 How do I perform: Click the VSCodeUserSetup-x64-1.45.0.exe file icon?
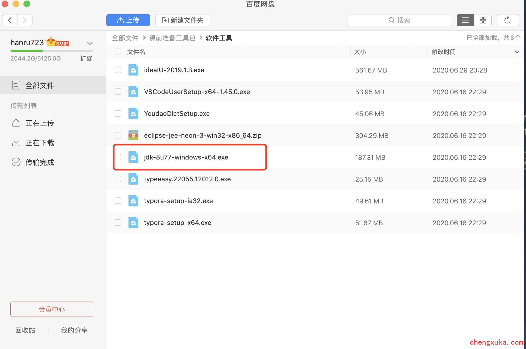133,92
